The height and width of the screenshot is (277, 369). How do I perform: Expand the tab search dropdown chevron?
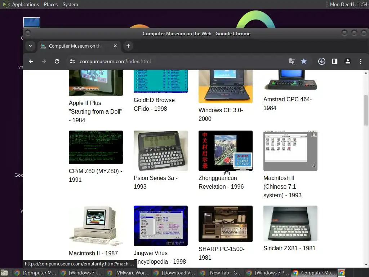click(x=30, y=46)
